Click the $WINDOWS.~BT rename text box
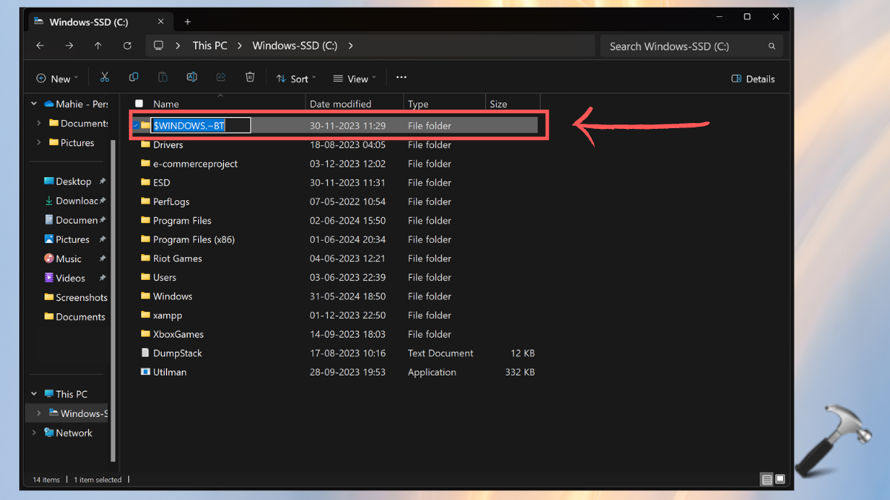Image resolution: width=890 pixels, height=500 pixels. tap(201, 125)
